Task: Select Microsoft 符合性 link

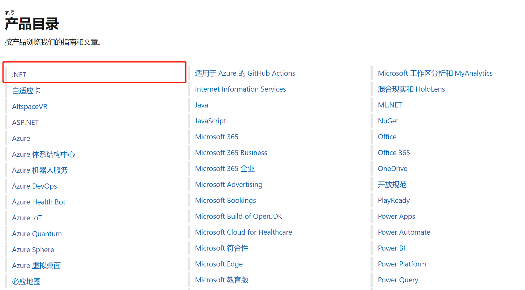Action: pos(222,248)
